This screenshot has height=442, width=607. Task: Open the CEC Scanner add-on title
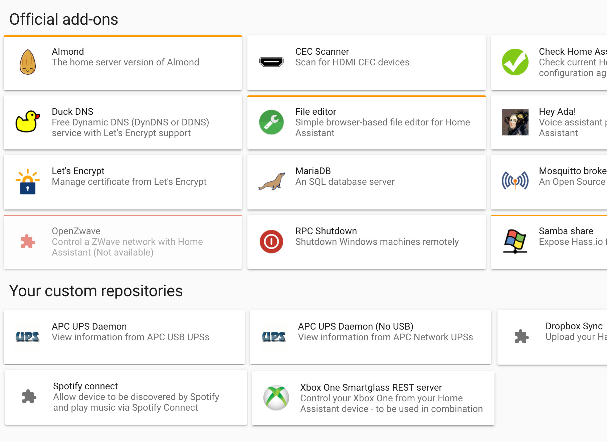tap(322, 51)
